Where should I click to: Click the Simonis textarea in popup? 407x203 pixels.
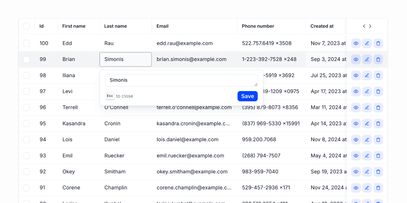pyautogui.click(x=181, y=80)
